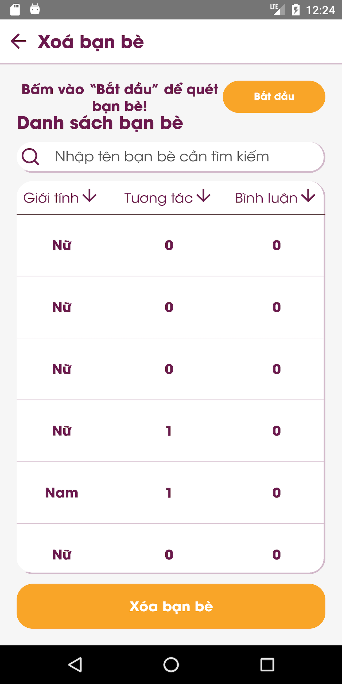Click the search magnifier icon

coord(30,157)
